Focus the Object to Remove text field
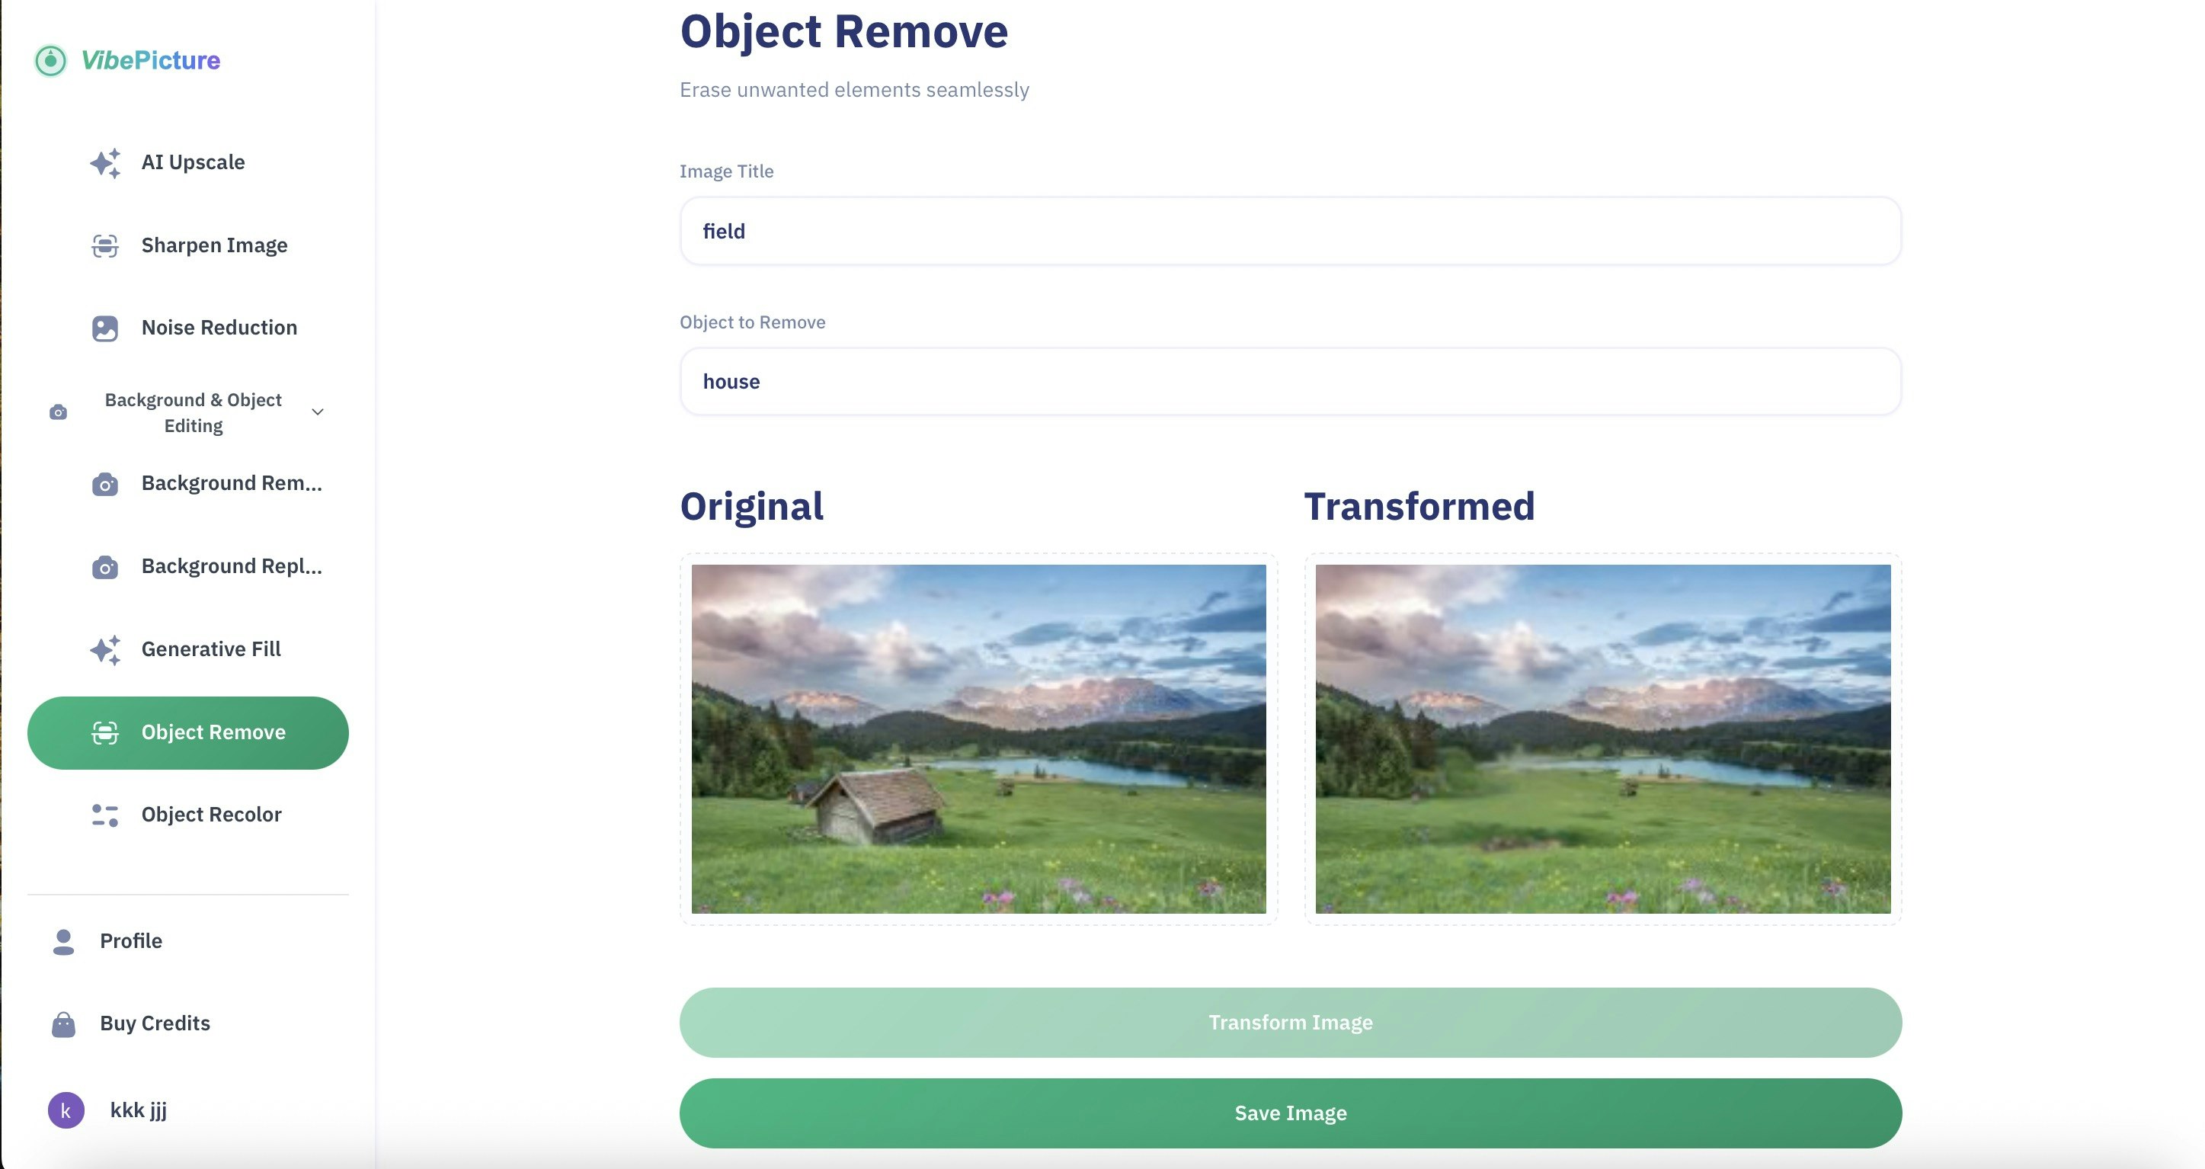Screen dimensions: 2205x1169 [1290, 382]
